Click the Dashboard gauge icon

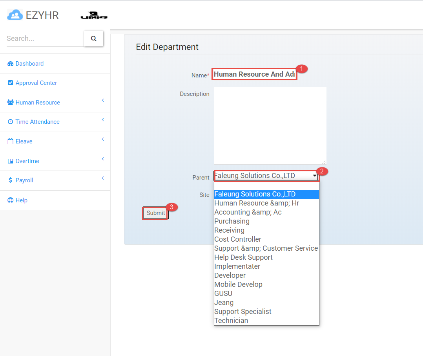tap(11, 64)
